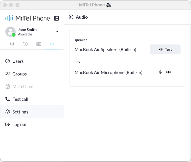Image resolution: width=191 pixels, height=162 pixels.
Task: Click the back arrow next to Audio
Action: pyautogui.click(x=71, y=17)
